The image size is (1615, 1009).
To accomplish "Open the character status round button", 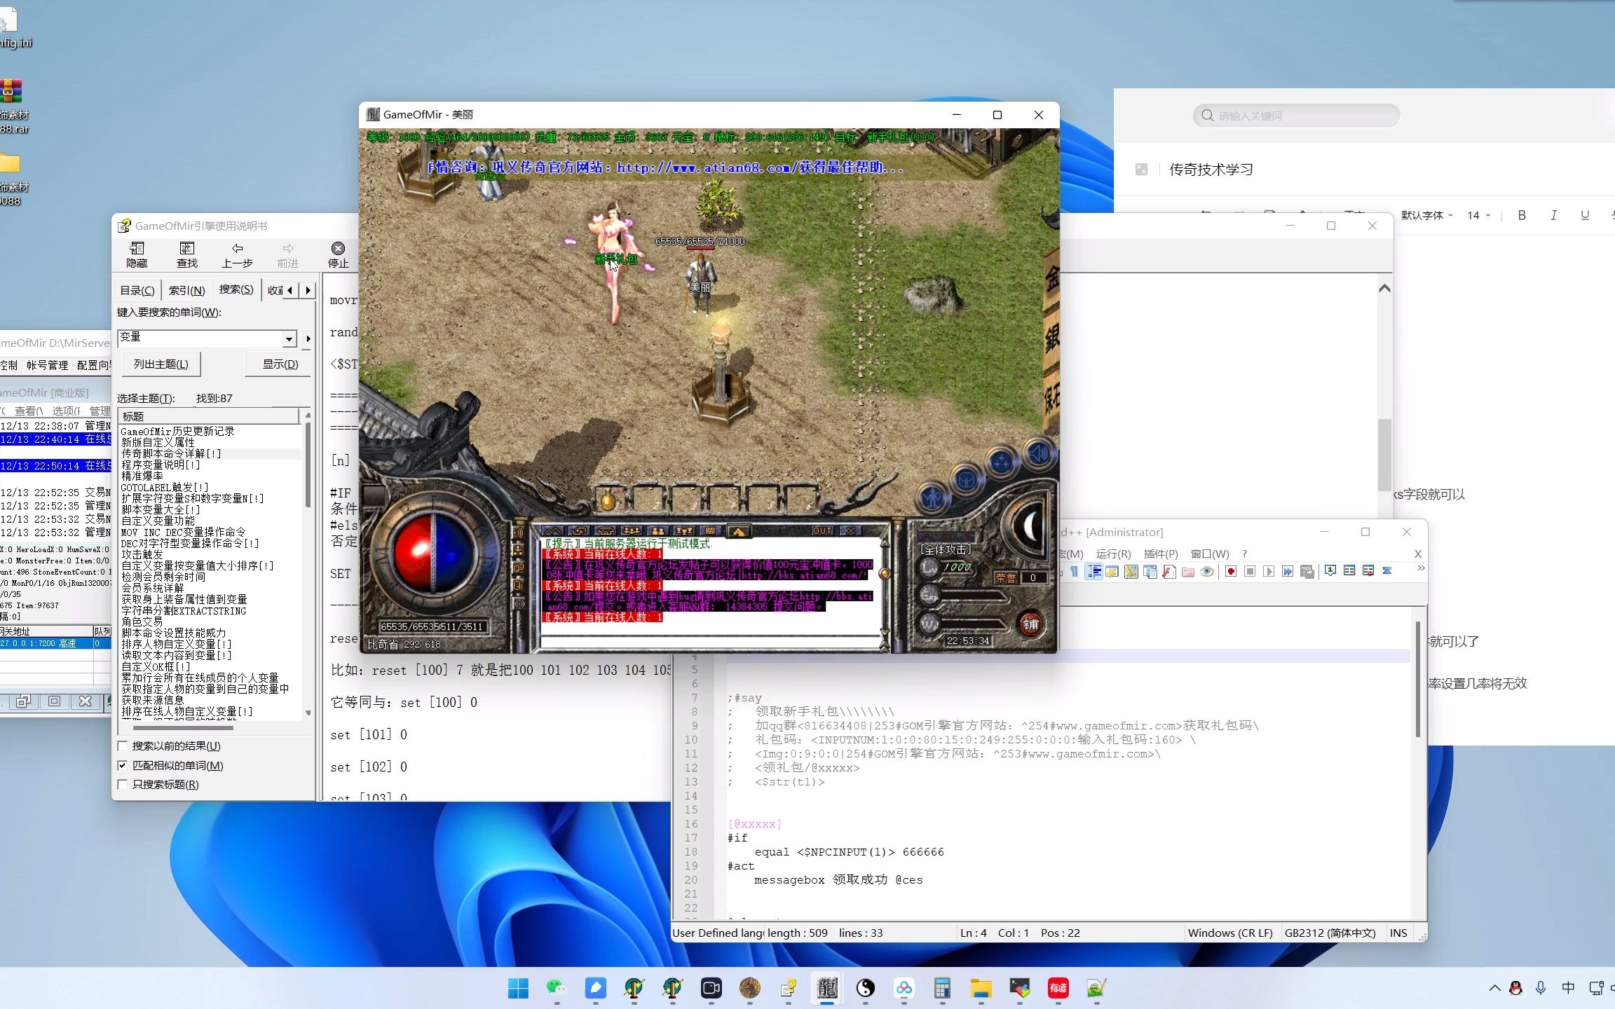I will [x=932, y=498].
